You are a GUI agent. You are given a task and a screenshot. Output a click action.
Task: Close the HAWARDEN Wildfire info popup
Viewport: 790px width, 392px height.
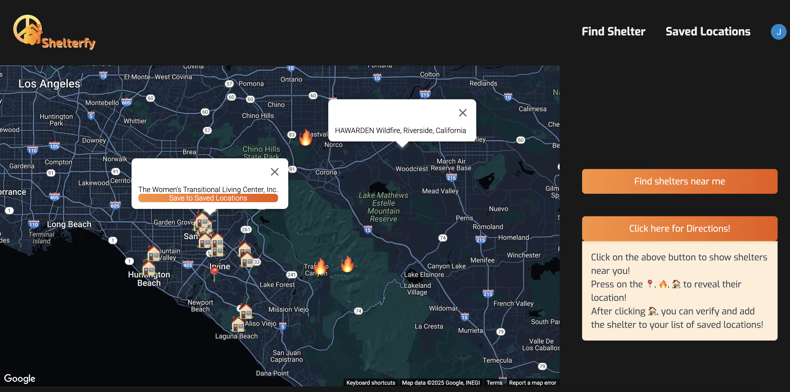pos(462,113)
